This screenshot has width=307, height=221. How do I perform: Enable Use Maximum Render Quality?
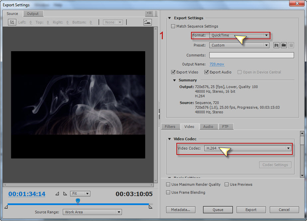pyautogui.click(x=168, y=184)
